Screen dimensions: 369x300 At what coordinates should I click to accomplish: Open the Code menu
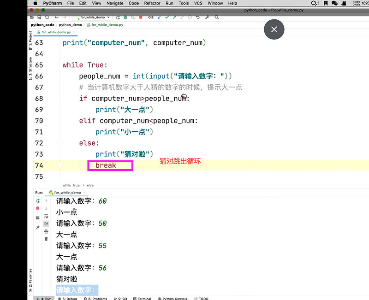point(134,3)
